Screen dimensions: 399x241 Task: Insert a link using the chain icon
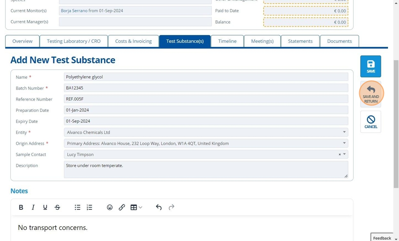coord(121,207)
